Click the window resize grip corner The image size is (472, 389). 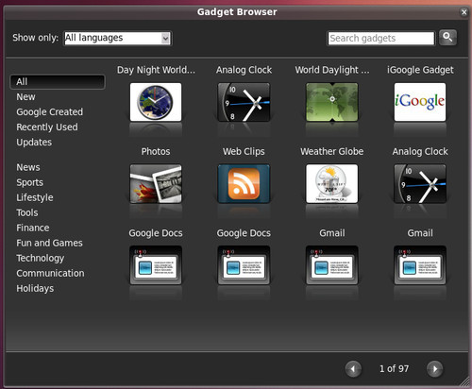(464, 381)
